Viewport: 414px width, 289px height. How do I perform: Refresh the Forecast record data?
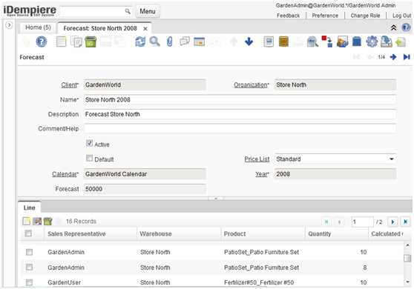coord(140,41)
